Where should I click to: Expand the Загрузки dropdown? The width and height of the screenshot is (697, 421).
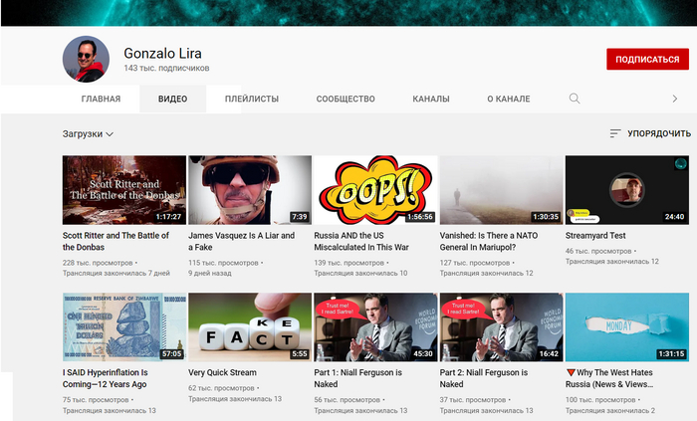[x=88, y=133]
